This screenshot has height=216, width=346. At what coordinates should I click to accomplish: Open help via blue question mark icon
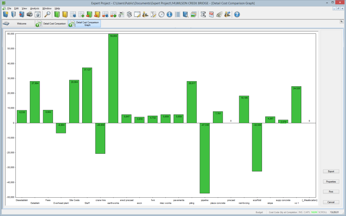pos(237,14)
